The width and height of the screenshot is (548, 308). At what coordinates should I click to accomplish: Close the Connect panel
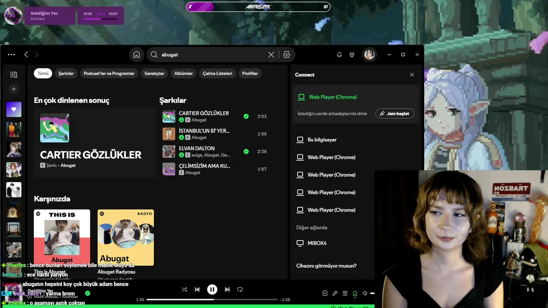point(412,75)
